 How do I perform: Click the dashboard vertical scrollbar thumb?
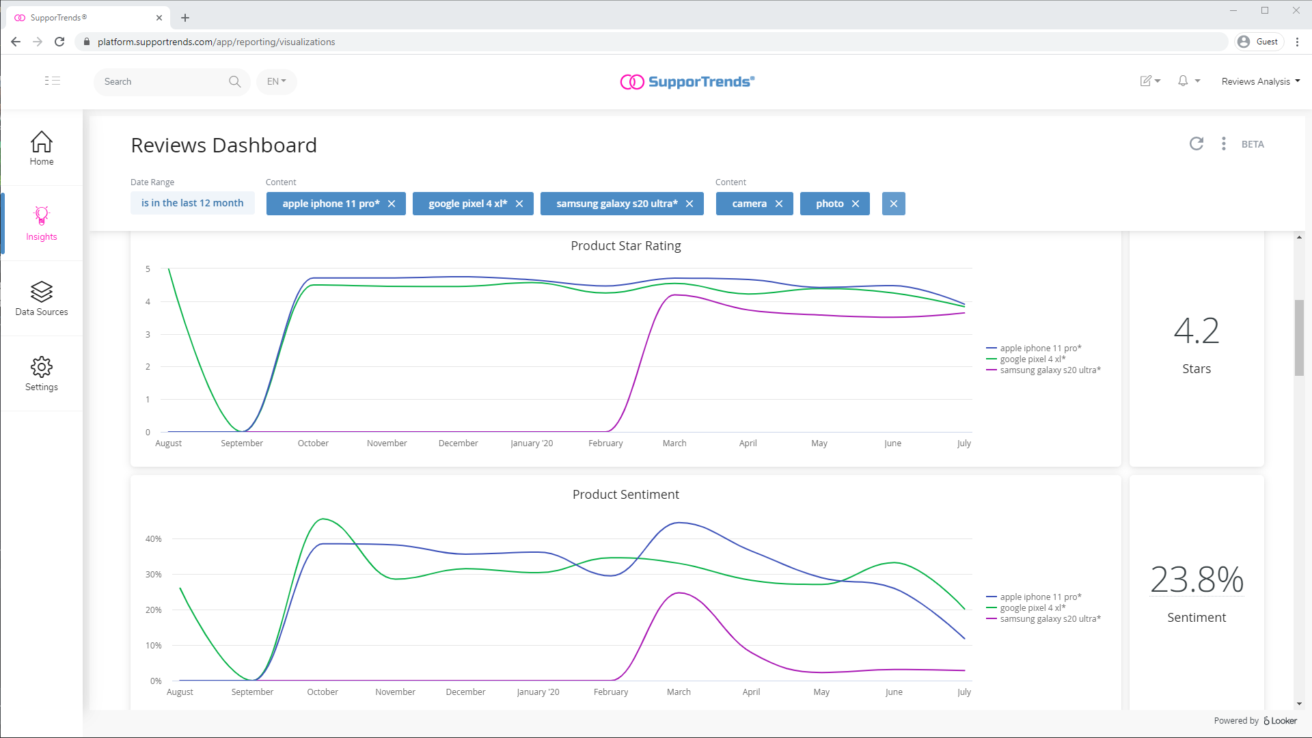click(x=1299, y=338)
